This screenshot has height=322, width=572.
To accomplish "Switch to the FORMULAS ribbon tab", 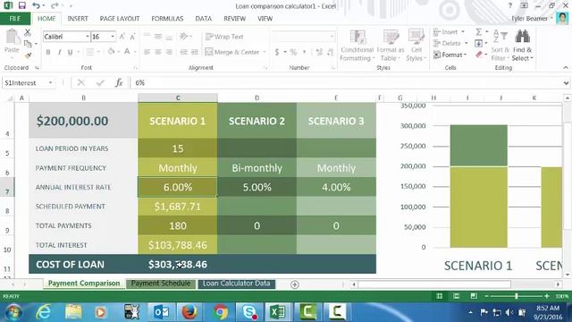I will click(x=167, y=19).
